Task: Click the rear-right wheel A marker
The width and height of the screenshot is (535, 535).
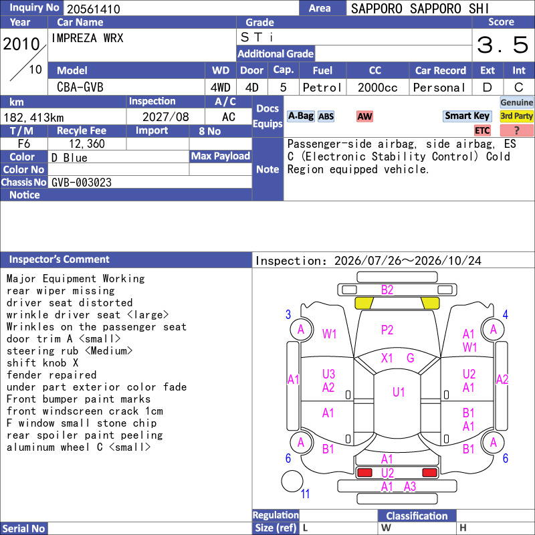Action: coord(494,443)
